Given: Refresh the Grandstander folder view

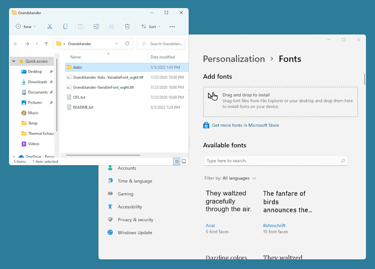Looking at the screenshot, I should pyautogui.click(x=127, y=43).
